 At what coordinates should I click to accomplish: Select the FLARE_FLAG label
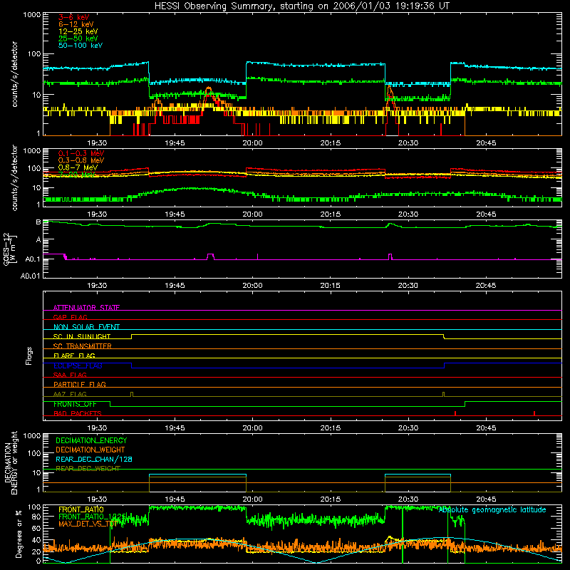[74, 356]
